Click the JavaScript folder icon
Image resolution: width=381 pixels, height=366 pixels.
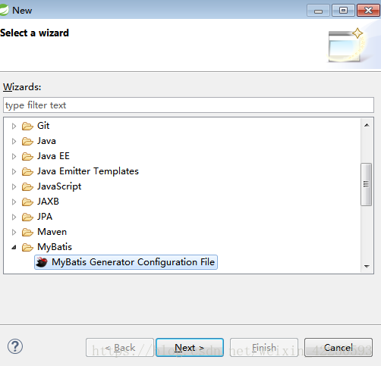[27, 186]
